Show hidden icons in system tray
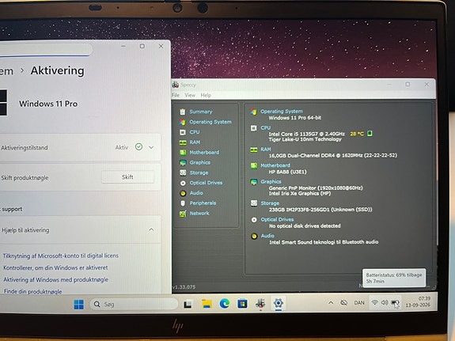455x341 pixels. point(331,303)
